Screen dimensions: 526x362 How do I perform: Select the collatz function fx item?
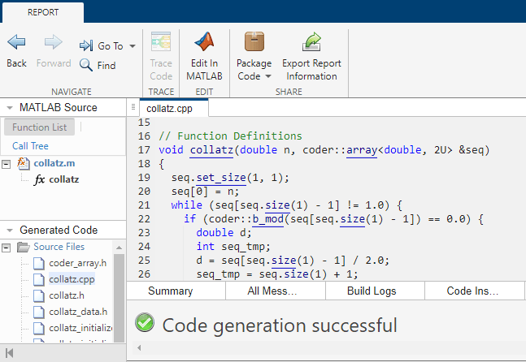tap(63, 179)
